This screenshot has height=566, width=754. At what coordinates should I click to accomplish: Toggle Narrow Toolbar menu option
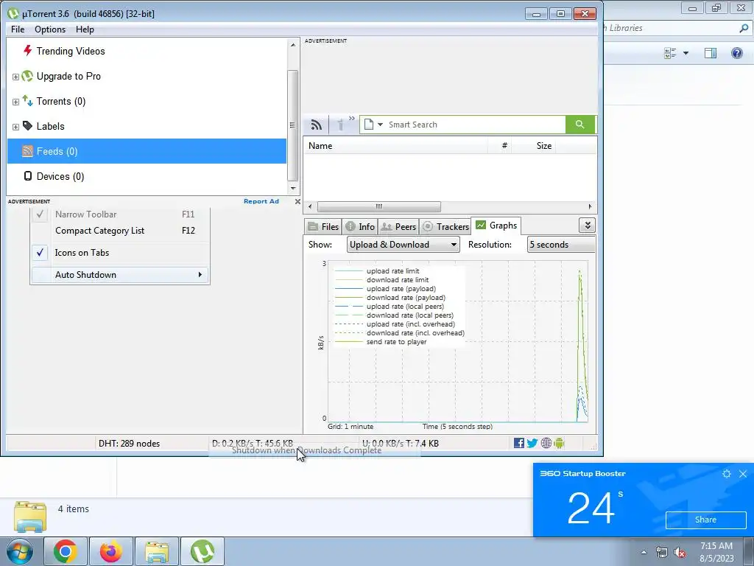[x=120, y=214]
